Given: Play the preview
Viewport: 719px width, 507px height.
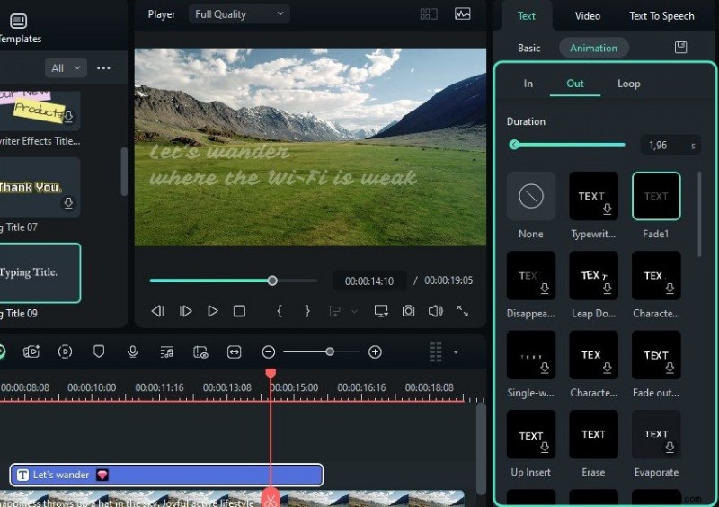Looking at the screenshot, I should point(212,311).
